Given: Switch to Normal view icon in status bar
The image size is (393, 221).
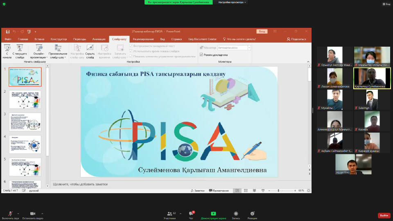Looking at the screenshot, I should coord(237,191).
